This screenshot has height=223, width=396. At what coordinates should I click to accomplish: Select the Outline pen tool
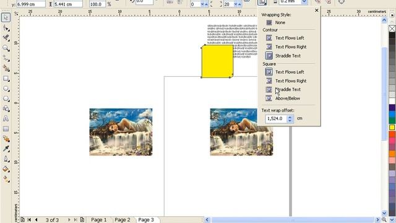coord(6,159)
